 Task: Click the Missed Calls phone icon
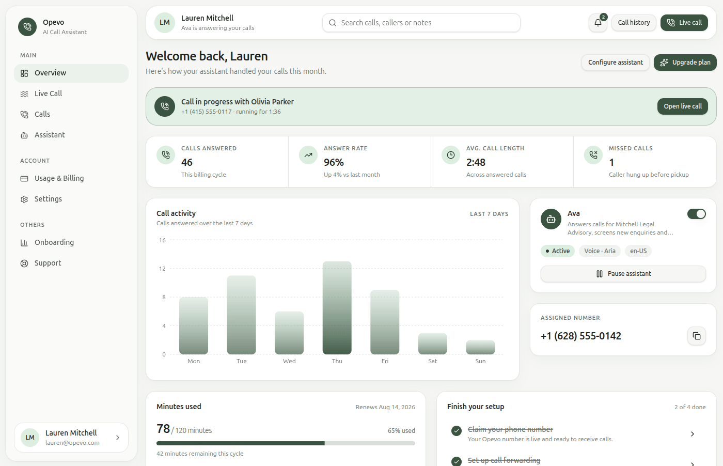(x=593, y=154)
